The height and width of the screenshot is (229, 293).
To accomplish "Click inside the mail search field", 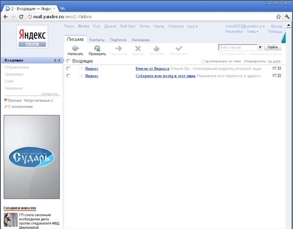I will click(x=238, y=47).
